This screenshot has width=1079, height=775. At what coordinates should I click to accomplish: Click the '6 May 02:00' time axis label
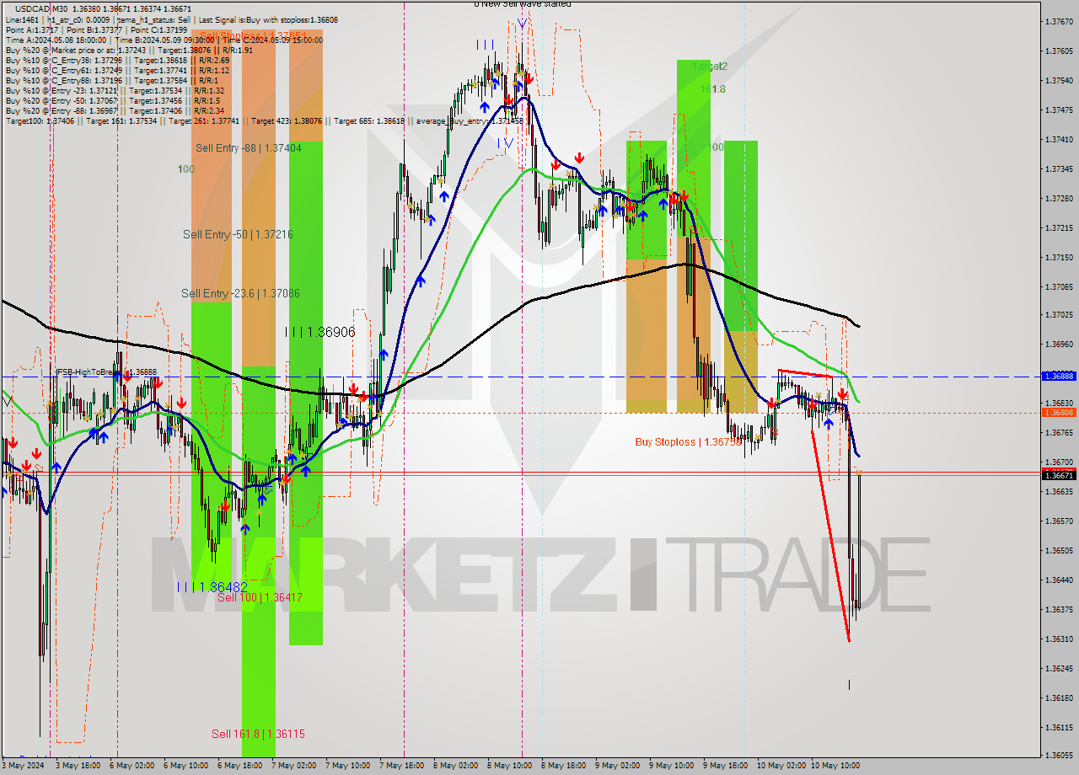pyautogui.click(x=131, y=766)
